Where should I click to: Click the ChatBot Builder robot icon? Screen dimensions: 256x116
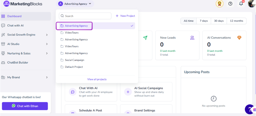click(3, 62)
